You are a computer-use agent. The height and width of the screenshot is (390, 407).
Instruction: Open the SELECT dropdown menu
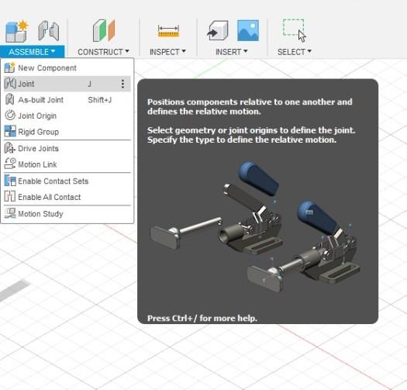295,52
